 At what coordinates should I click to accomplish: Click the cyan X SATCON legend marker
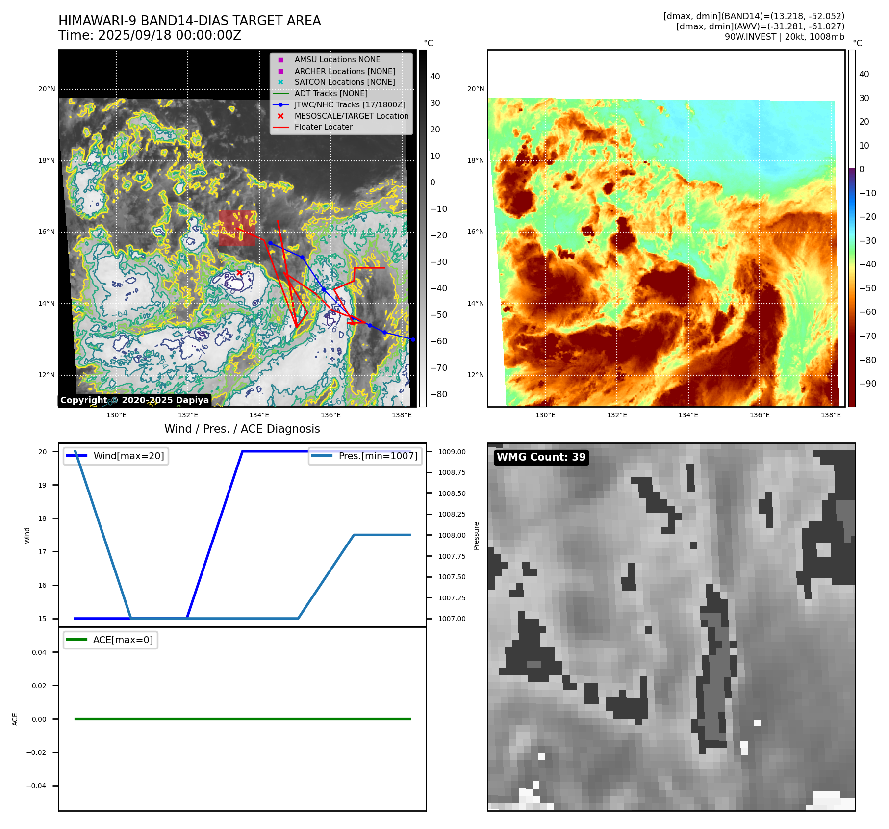(x=281, y=82)
